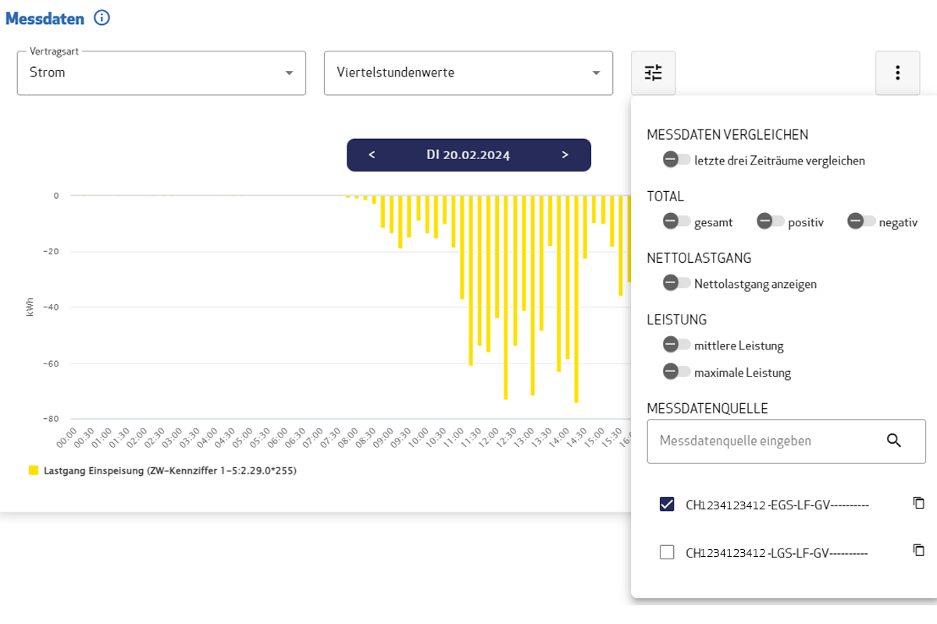Click the DI 20.02.2024 date display
This screenshot has width=937, height=624.
coord(468,154)
